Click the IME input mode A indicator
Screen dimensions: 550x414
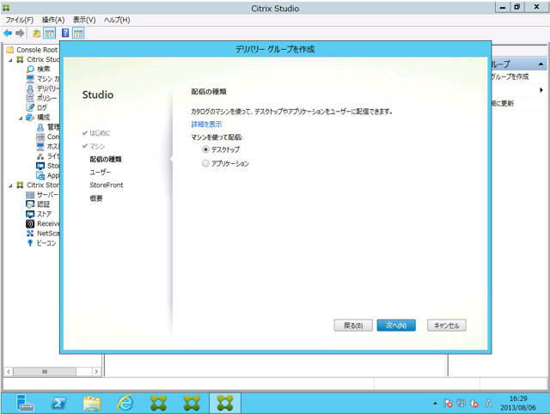tap(488, 404)
